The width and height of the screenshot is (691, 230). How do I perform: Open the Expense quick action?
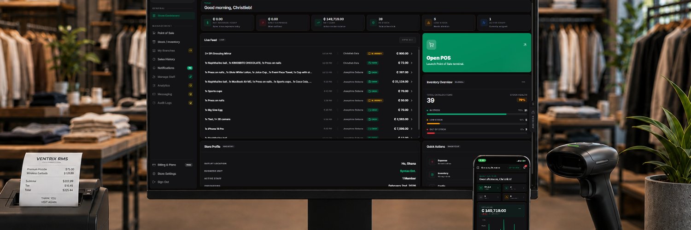[x=449, y=161]
